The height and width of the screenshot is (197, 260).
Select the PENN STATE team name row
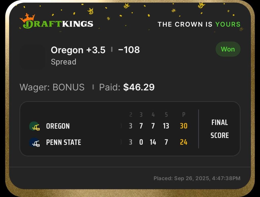point(63,142)
